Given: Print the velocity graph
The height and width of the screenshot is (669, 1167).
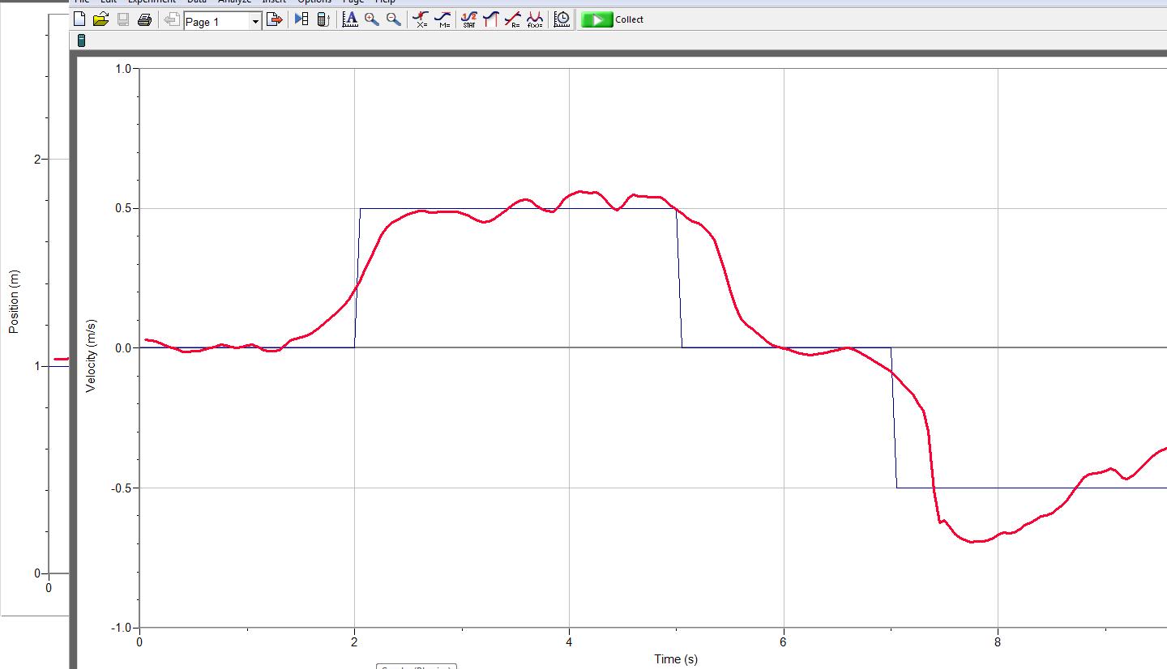Looking at the screenshot, I should click(143, 19).
